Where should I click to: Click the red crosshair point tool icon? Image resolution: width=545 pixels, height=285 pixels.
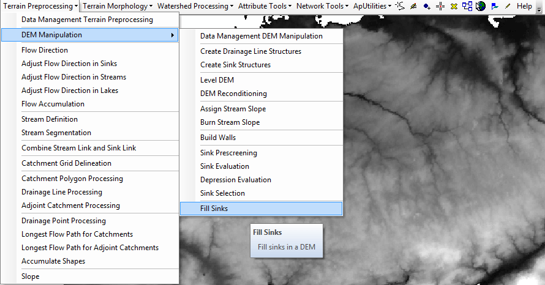(x=440, y=6)
